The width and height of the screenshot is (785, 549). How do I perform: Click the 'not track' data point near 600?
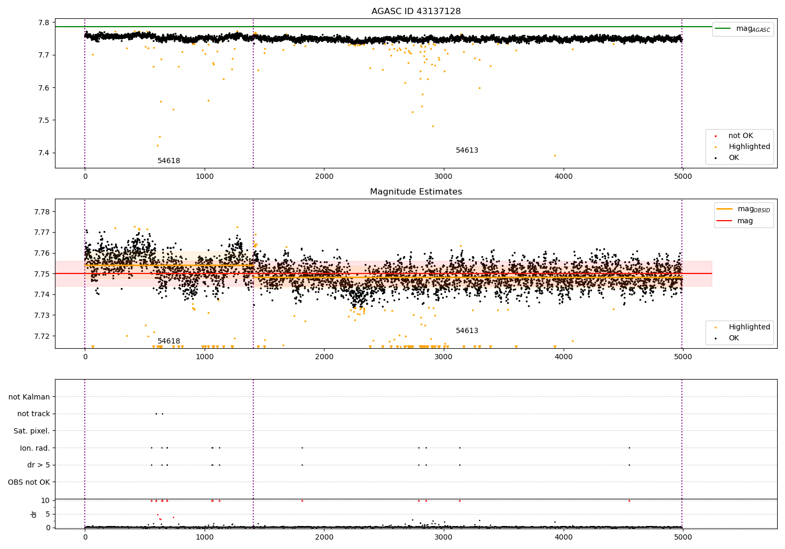[156, 414]
